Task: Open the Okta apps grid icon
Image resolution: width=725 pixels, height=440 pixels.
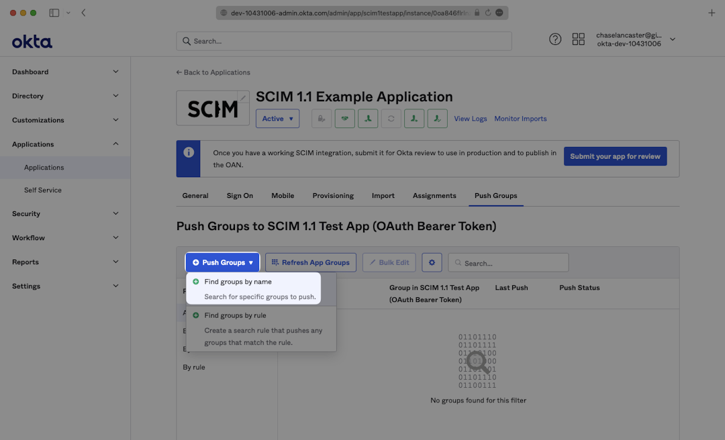Action: point(578,40)
